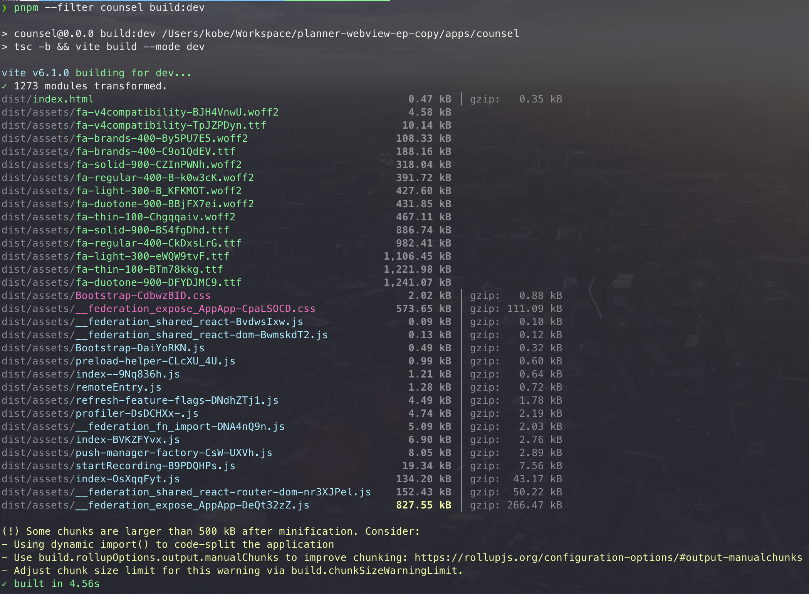Click index-BVKZFYvx.js filename
Screen dimensions: 809x594
point(128,440)
